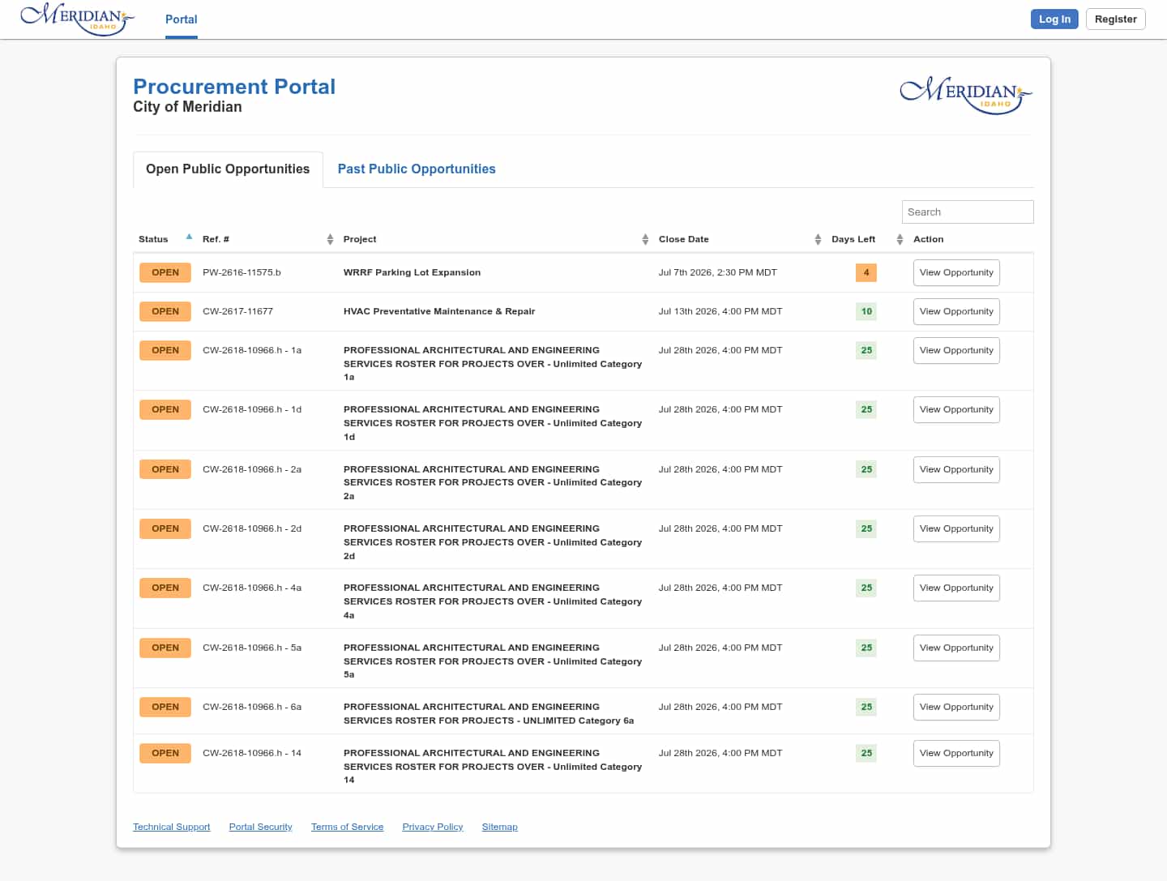Click the Meridian logo beside Procurement Portal
The width and height of the screenshot is (1167, 881).
point(966,95)
